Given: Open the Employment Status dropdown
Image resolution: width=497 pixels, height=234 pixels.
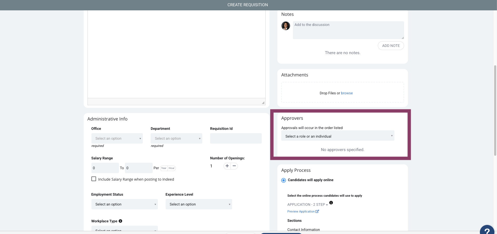Looking at the screenshot, I should [124, 204].
